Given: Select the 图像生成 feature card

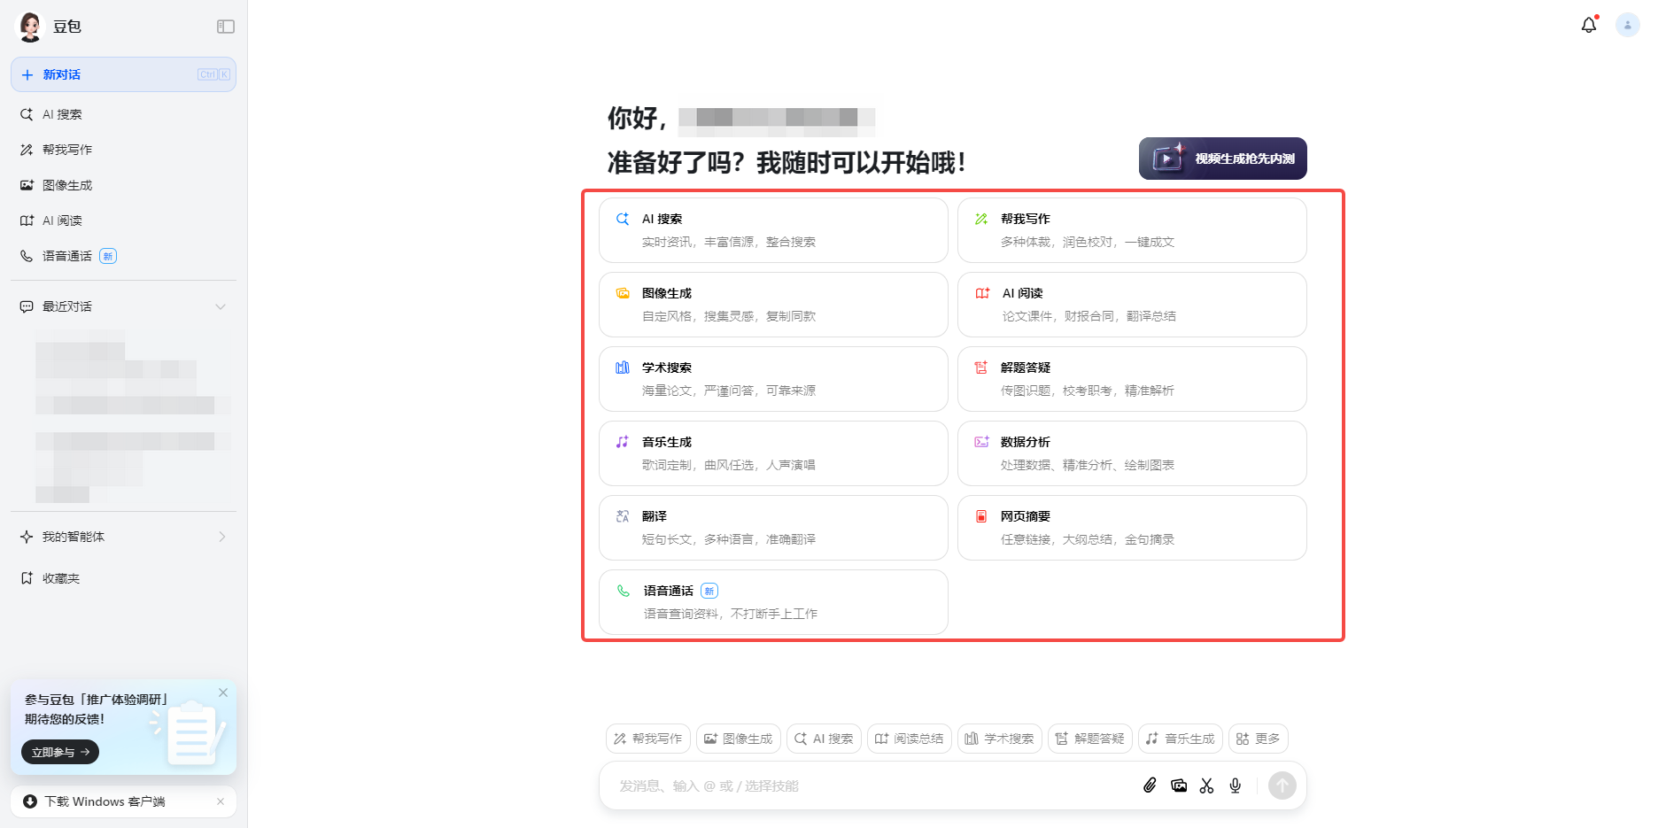Looking at the screenshot, I should click(773, 305).
